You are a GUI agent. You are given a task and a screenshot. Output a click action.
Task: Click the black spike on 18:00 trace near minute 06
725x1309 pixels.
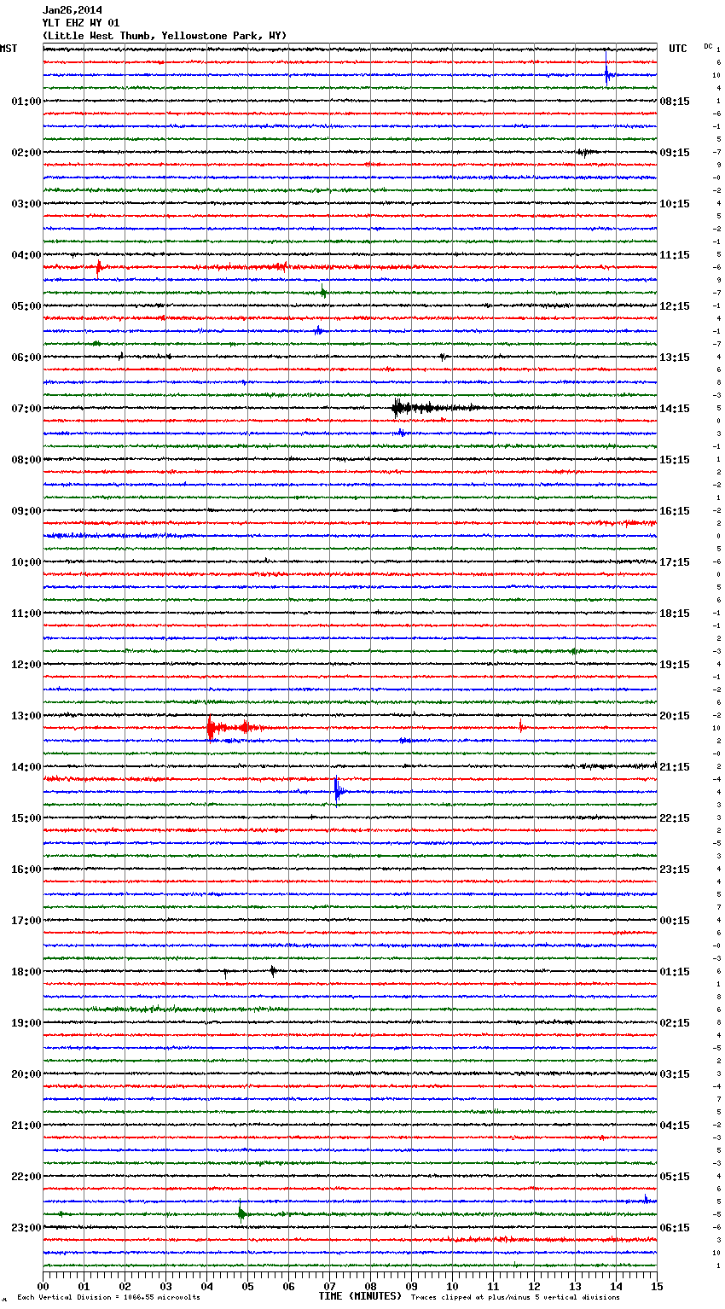(x=273, y=970)
